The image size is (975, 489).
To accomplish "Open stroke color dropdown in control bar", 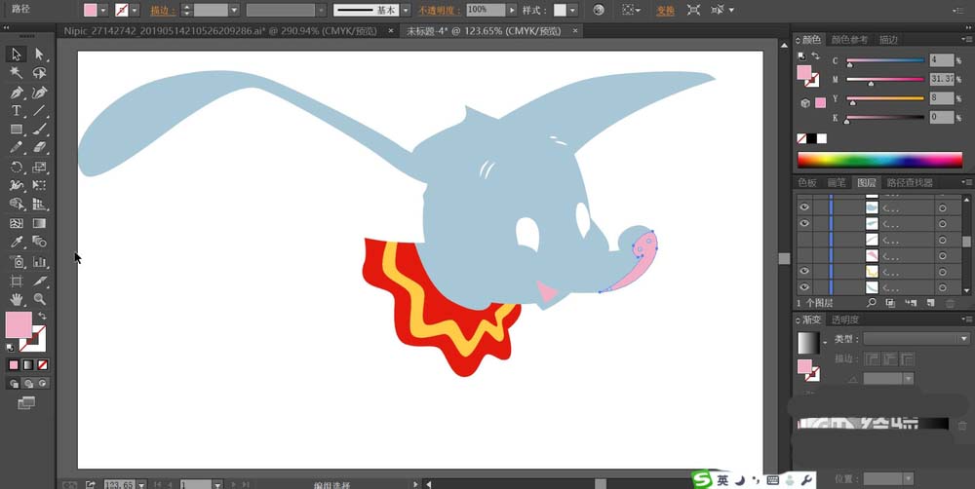I will [x=135, y=10].
